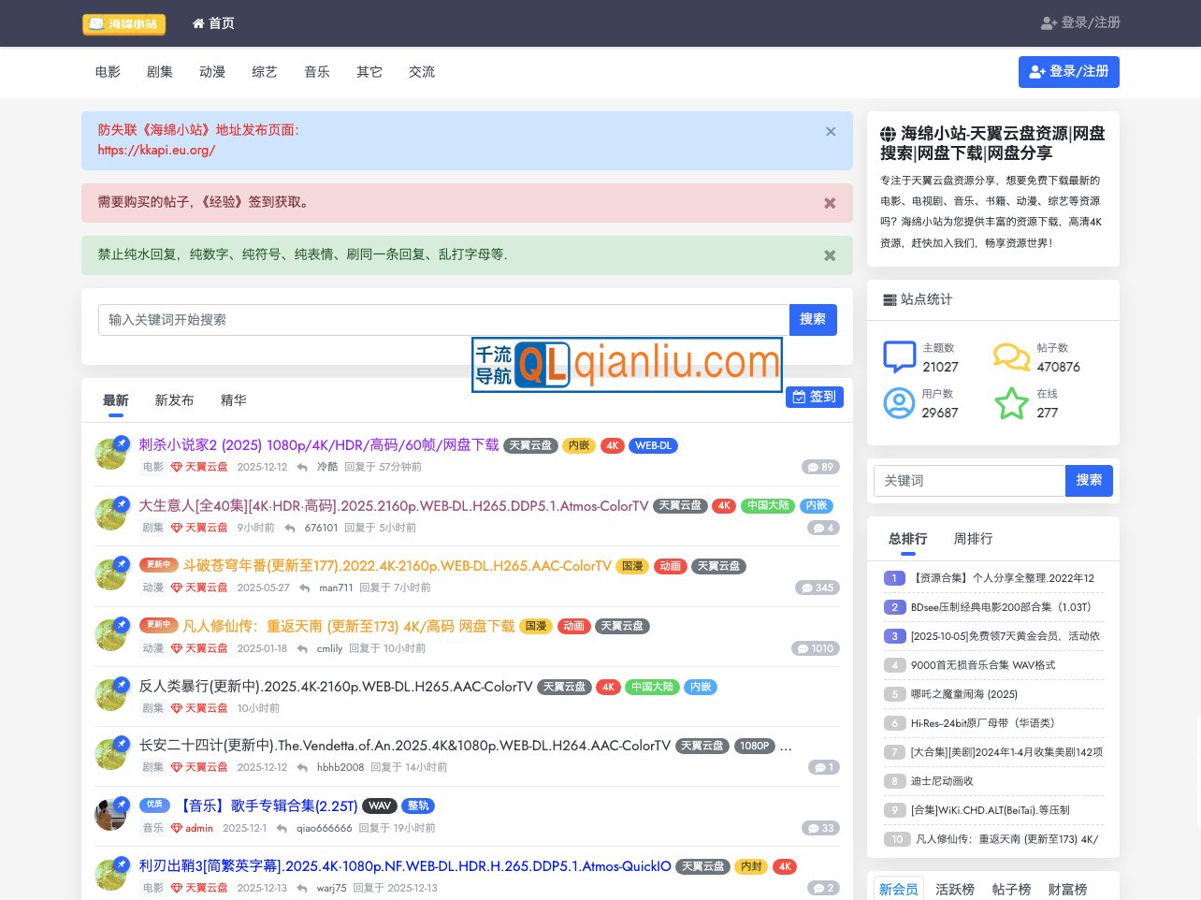Click the 签到 check-in button

click(x=815, y=397)
